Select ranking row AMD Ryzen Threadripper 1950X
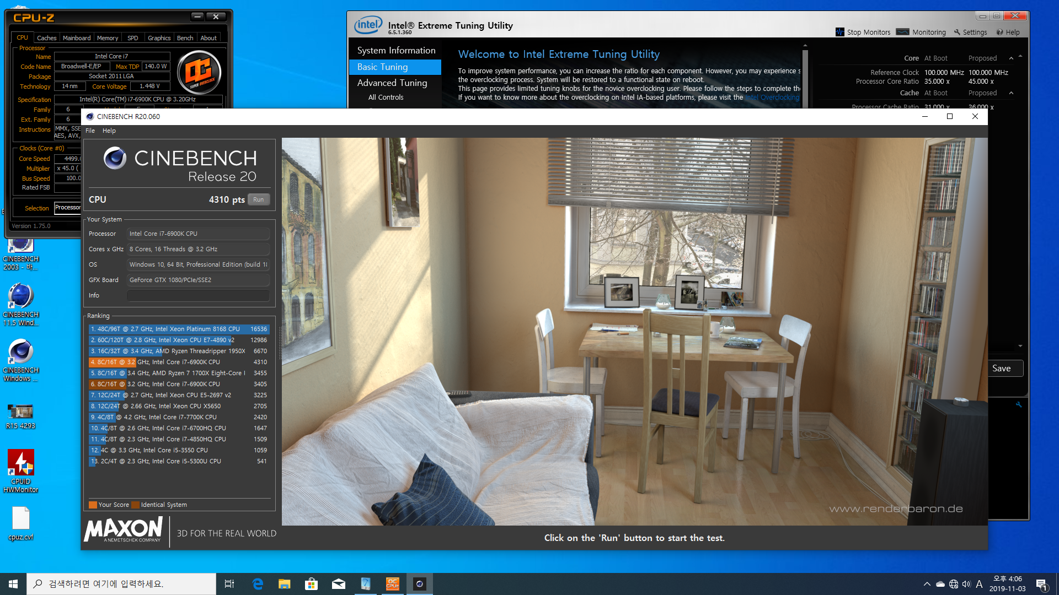Viewport: 1059px width, 595px height. [179, 351]
